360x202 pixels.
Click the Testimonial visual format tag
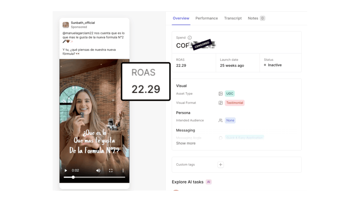[x=235, y=103]
